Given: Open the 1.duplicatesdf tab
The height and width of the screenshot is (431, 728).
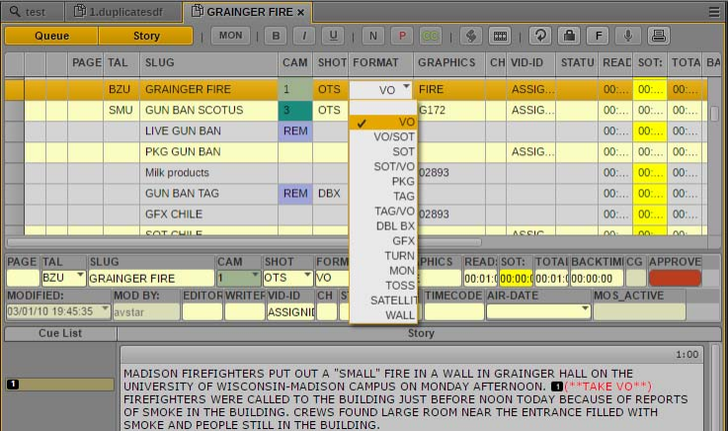Looking at the screenshot, I should (x=122, y=12).
